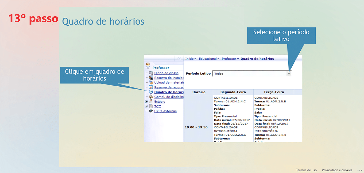This screenshot has width=364, height=173.
Task: Click the Reserva de recursos checkmark icon
Action: click(151, 87)
